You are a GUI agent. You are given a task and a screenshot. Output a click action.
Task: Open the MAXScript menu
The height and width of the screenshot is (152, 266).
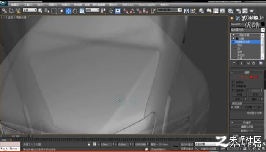point(147,5)
